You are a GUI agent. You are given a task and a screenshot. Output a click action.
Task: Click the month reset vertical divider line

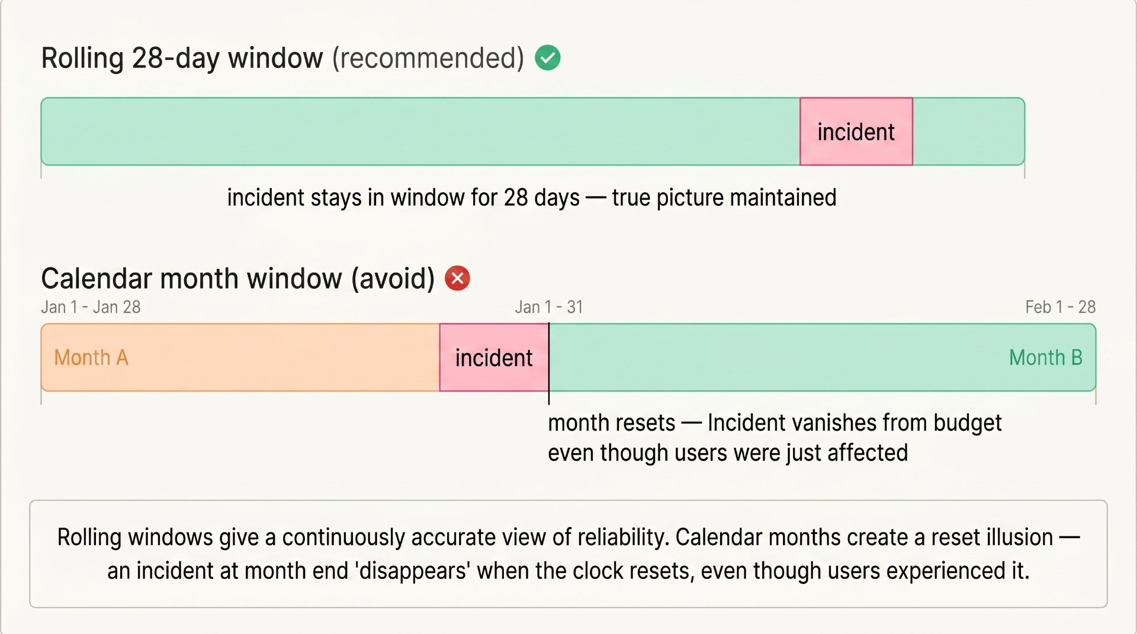pos(549,364)
